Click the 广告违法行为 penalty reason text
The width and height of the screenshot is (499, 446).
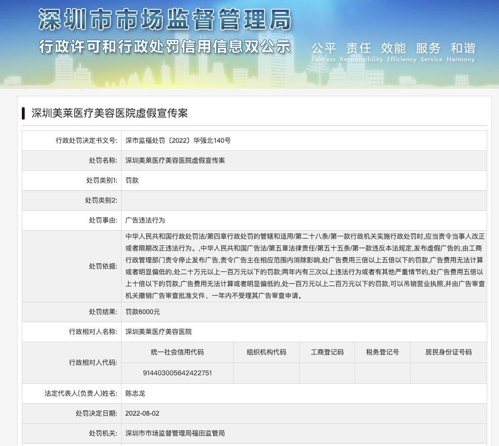[145, 220]
